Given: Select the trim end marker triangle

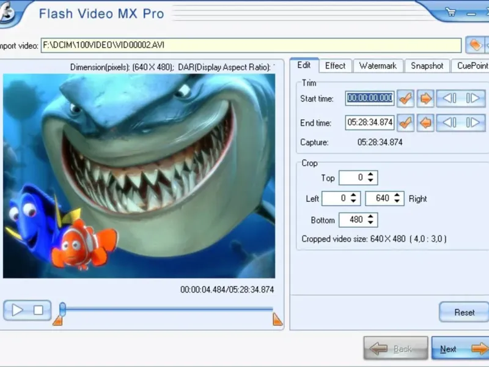Looking at the screenshot, I should (x=278, y=319).
